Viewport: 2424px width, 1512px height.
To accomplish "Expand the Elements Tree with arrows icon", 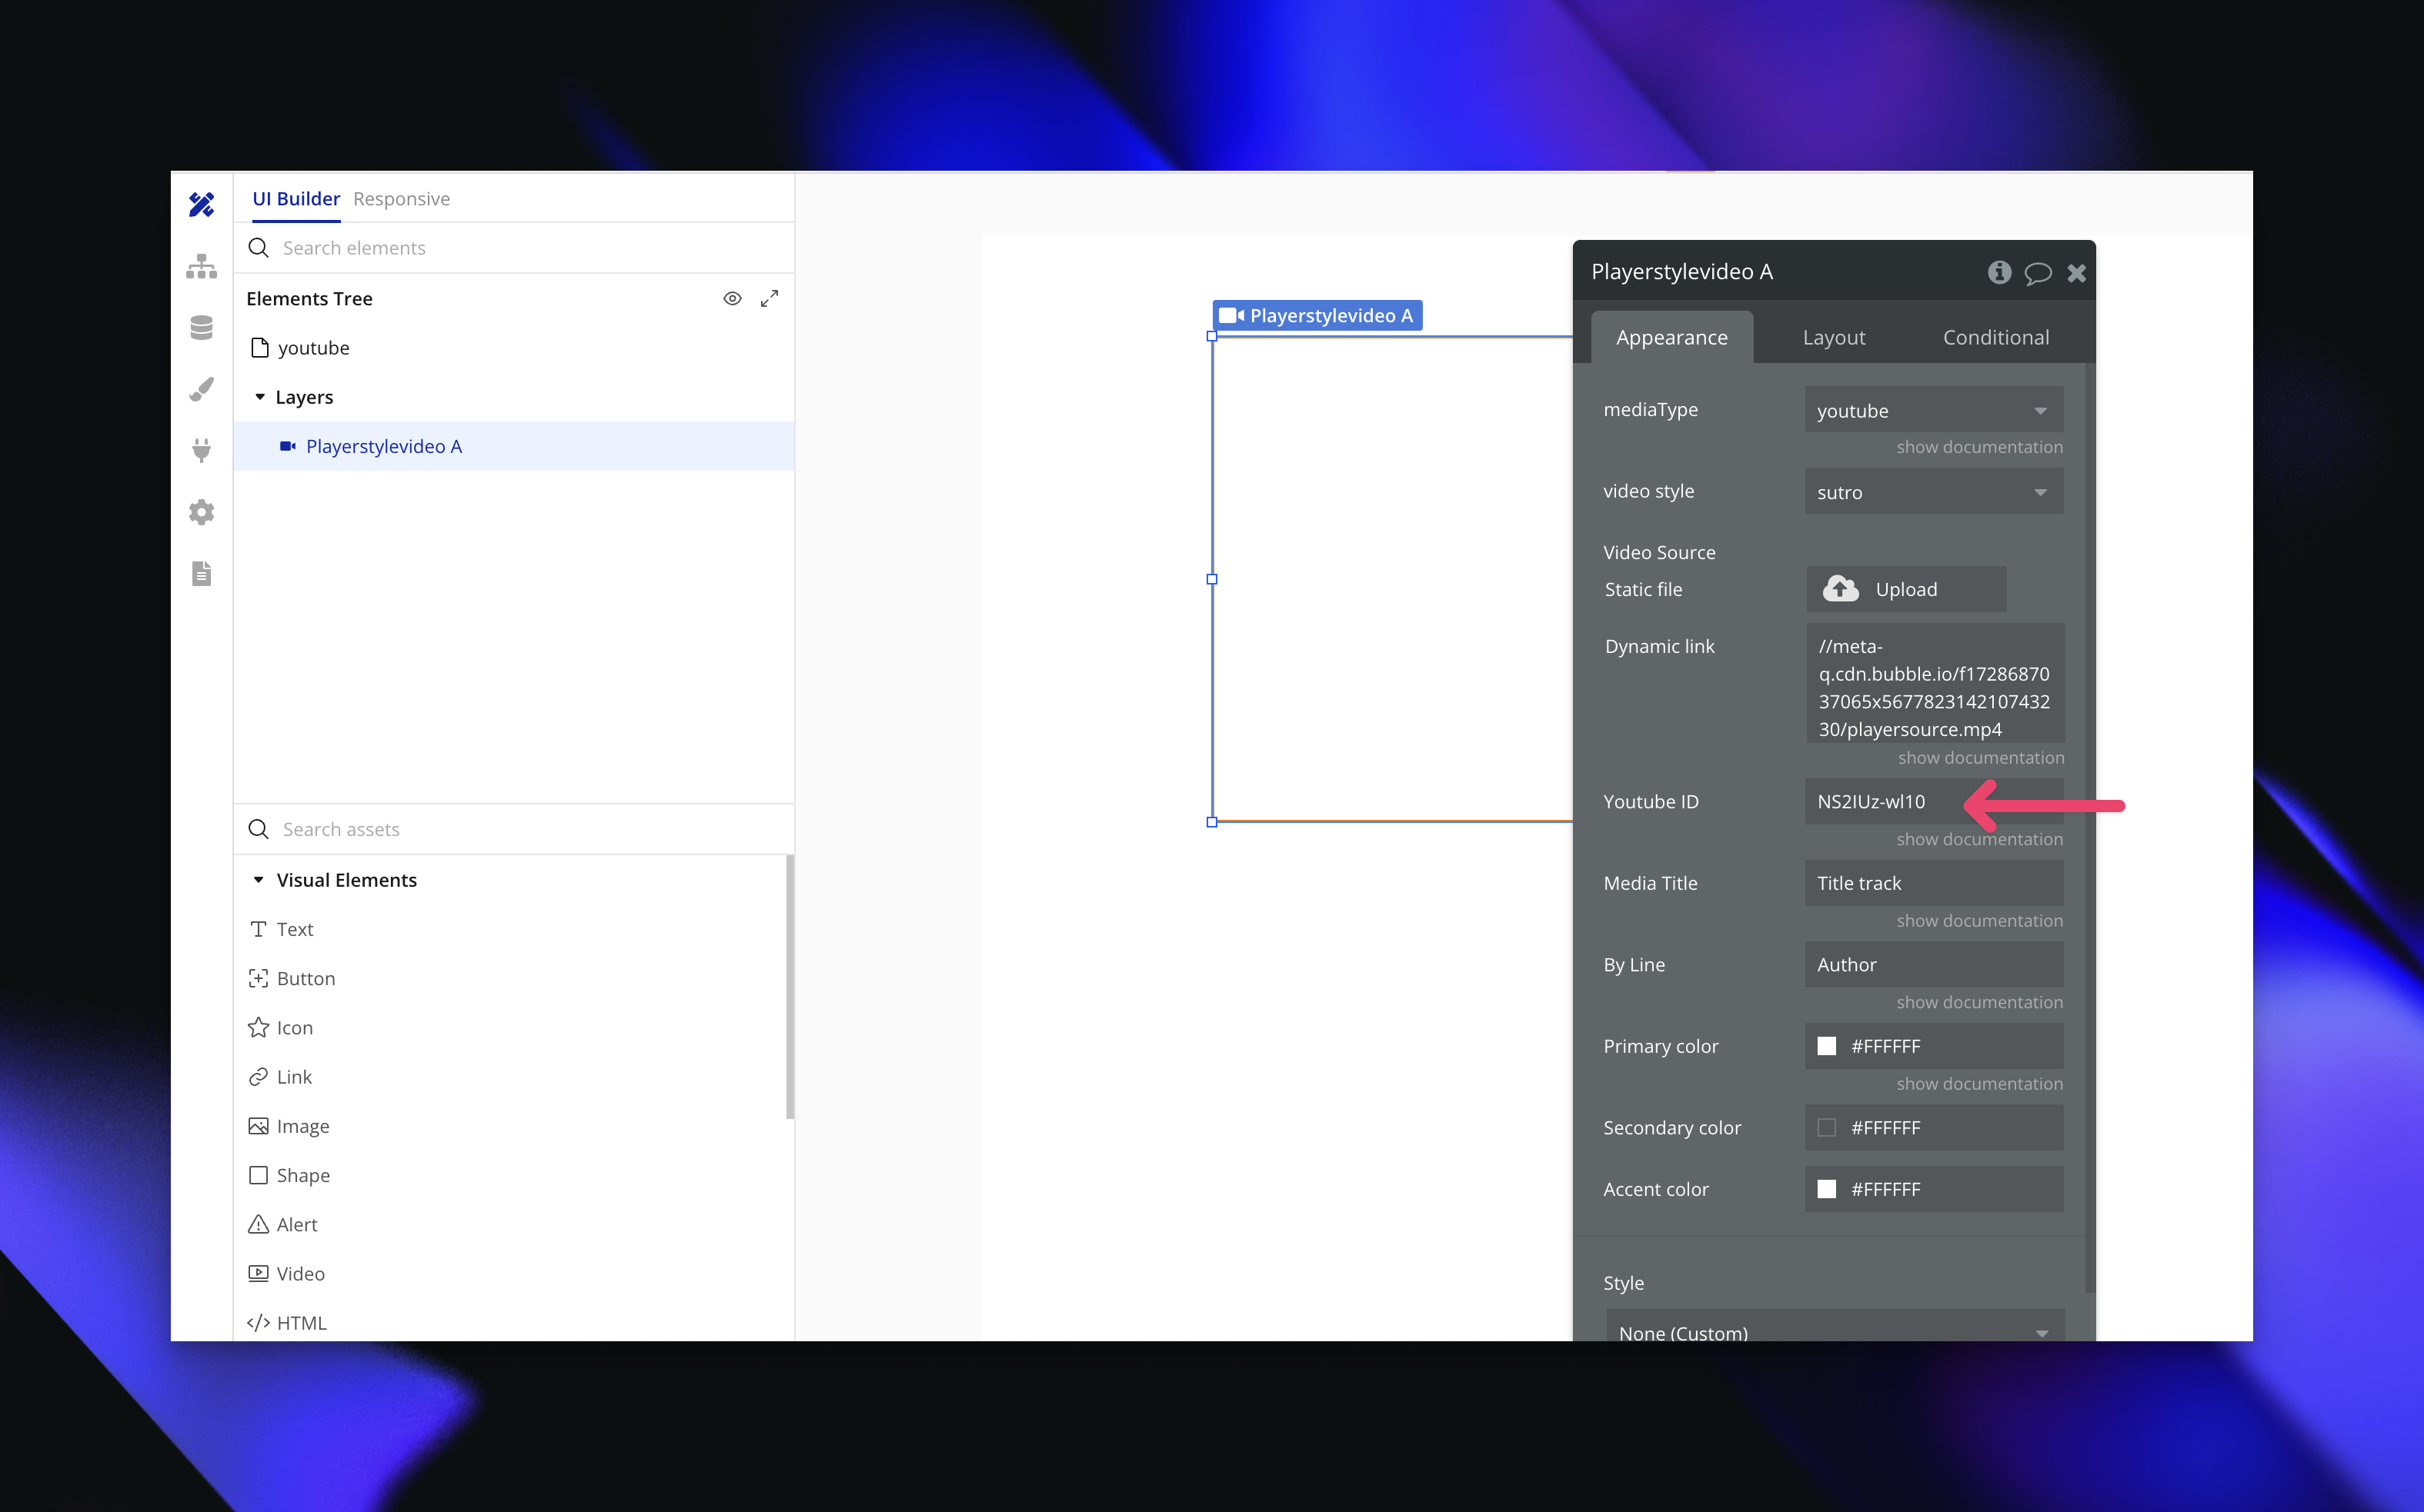I will pos(770,299).
